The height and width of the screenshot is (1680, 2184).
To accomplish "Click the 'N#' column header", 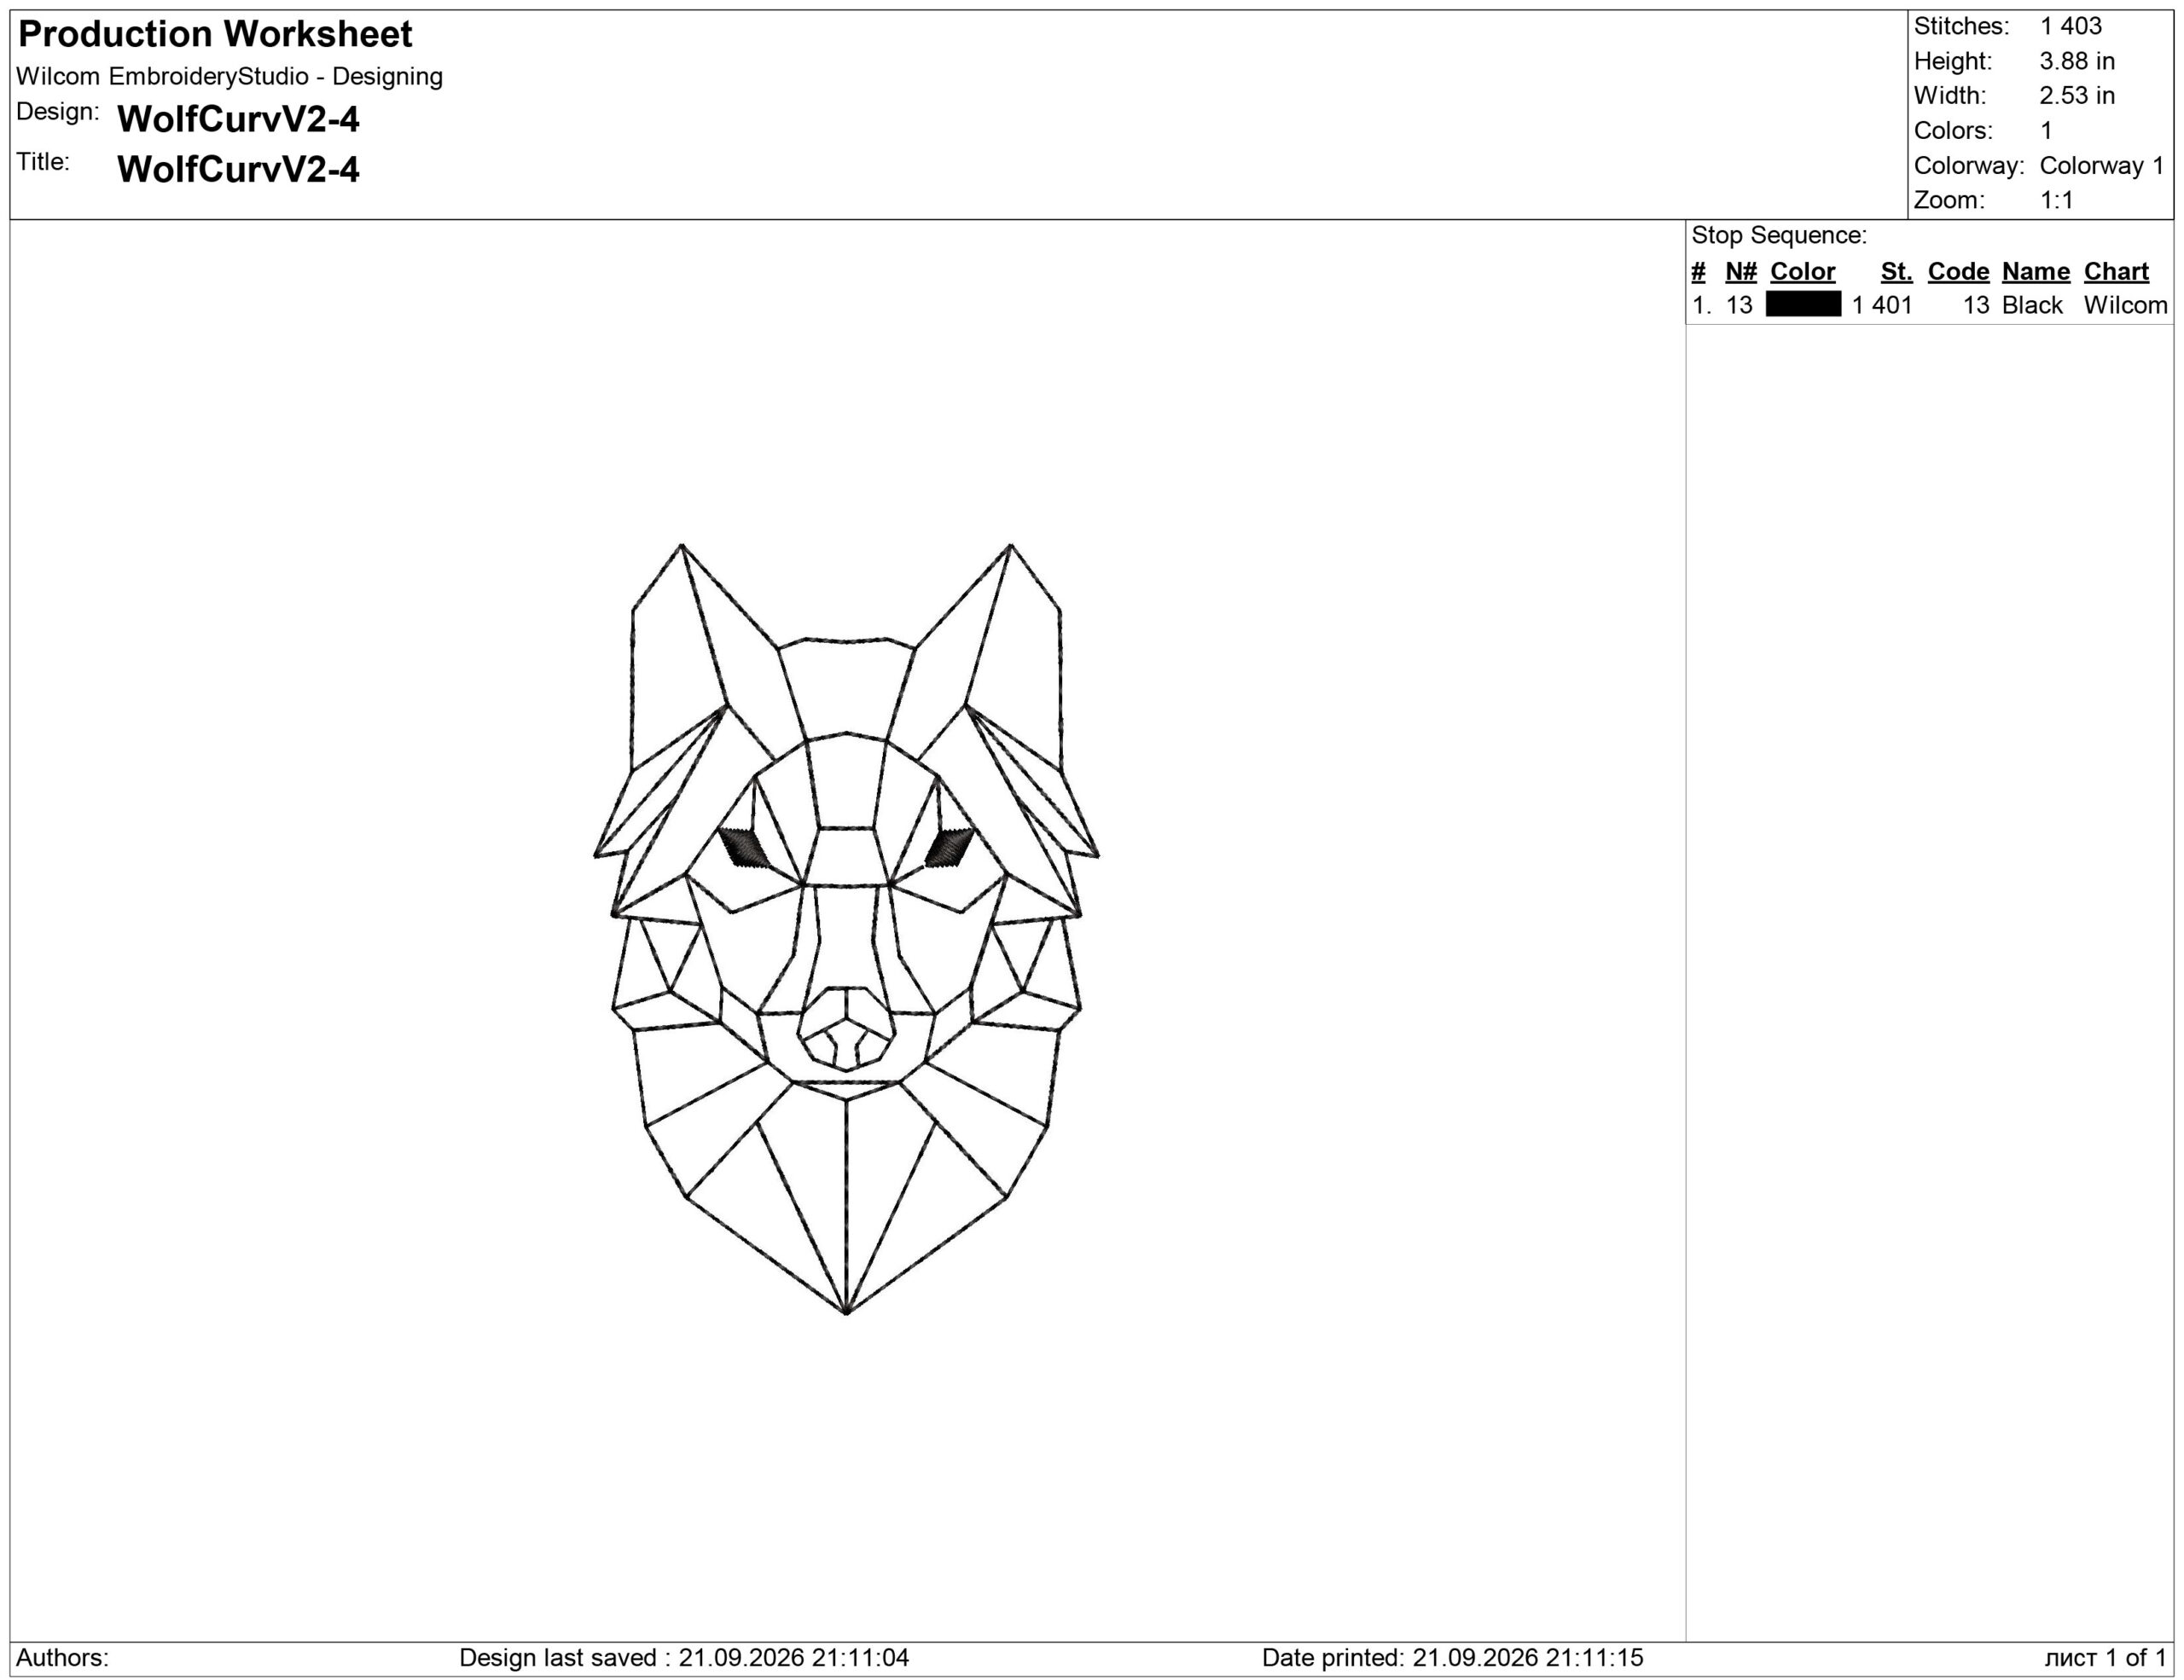I will [x=1741, y=272].
